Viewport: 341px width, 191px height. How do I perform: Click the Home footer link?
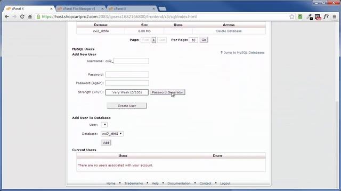click(x=111, y=183)
